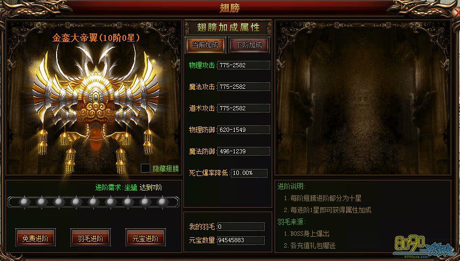Click the first star orb in progress bar
The image size is (460, 261).
coord(24,202)
